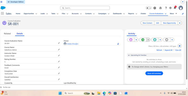This screenshot has width=188, height=96.
Task: Expand the Opportunities nav dropdown
Action: (x=36, y=14)
